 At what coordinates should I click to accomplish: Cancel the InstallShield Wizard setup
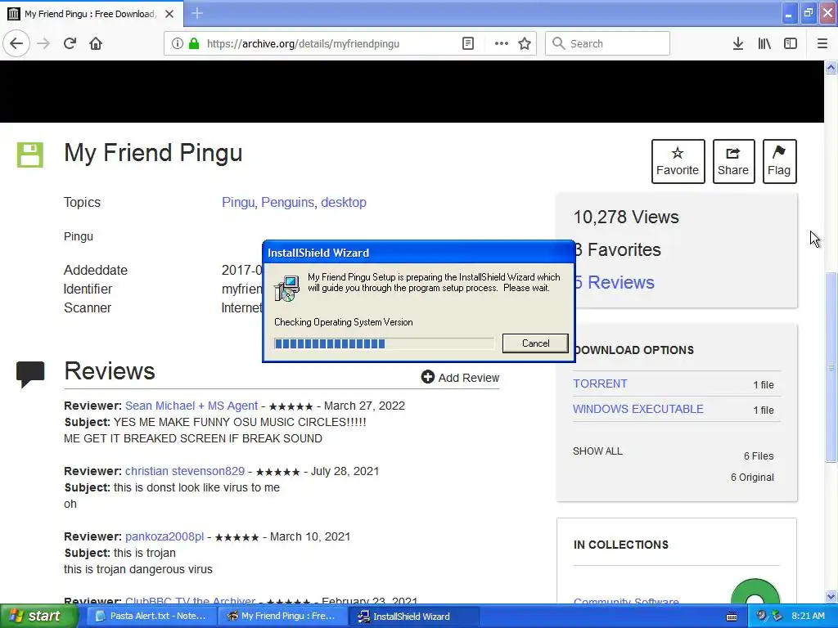535,343
